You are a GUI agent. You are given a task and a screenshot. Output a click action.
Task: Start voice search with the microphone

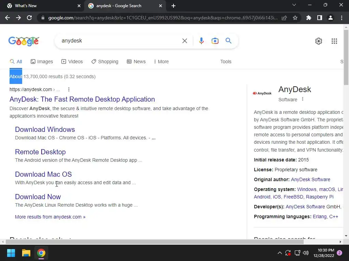[201, 41]
